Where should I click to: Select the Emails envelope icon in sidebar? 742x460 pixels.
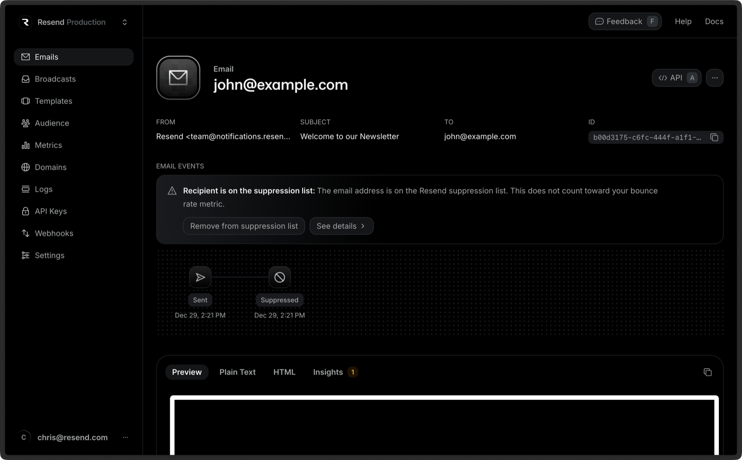pos(26,56)
